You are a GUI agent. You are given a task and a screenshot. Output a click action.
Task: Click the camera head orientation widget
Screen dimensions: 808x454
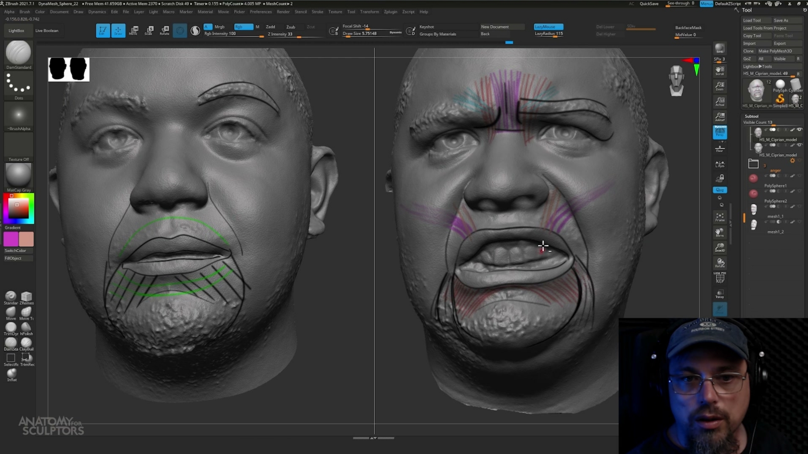pos(676,81)
